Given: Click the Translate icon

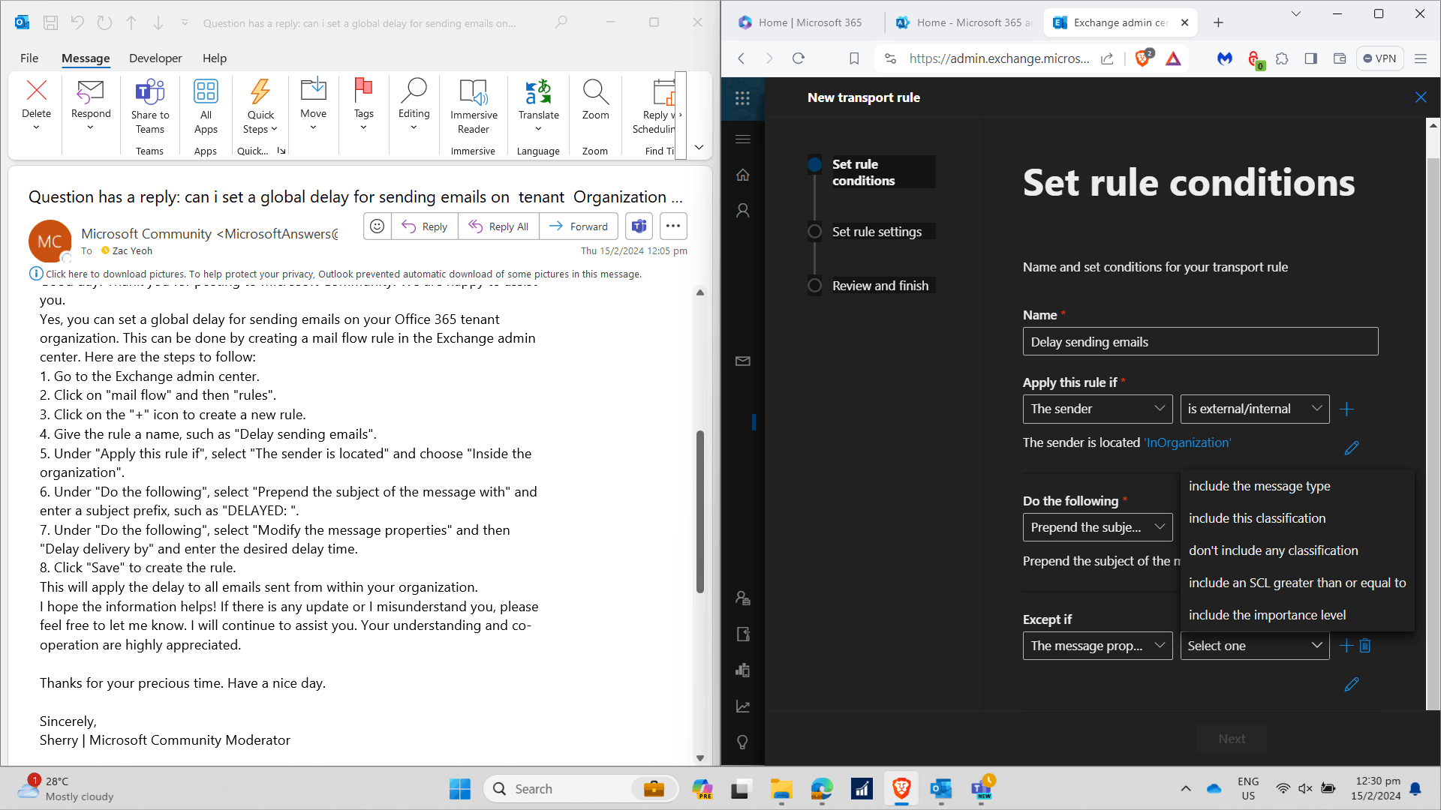Looking at the screenshot, I should (538, 91).
